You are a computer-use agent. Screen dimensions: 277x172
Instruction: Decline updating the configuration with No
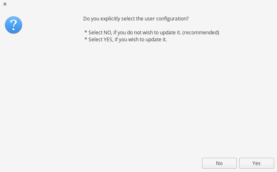[x=219, y=163]
